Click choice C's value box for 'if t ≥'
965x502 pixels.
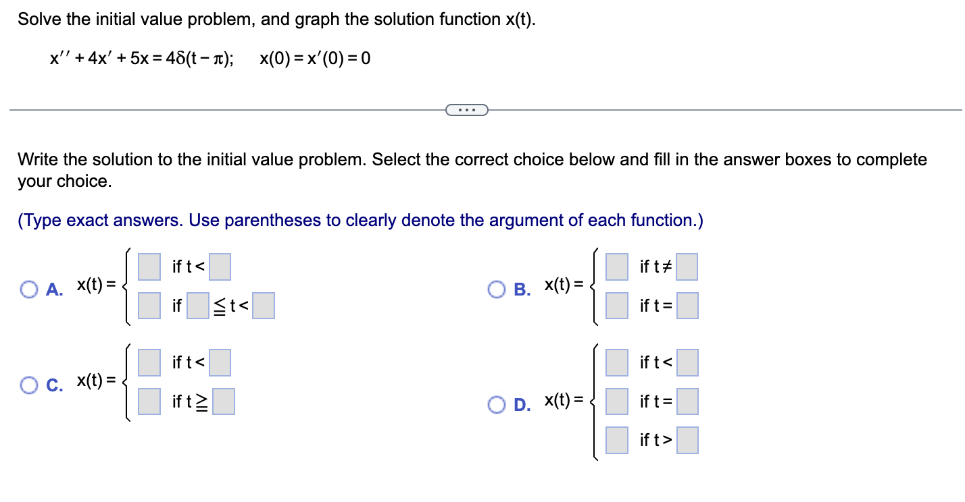(x=149, y=401)
